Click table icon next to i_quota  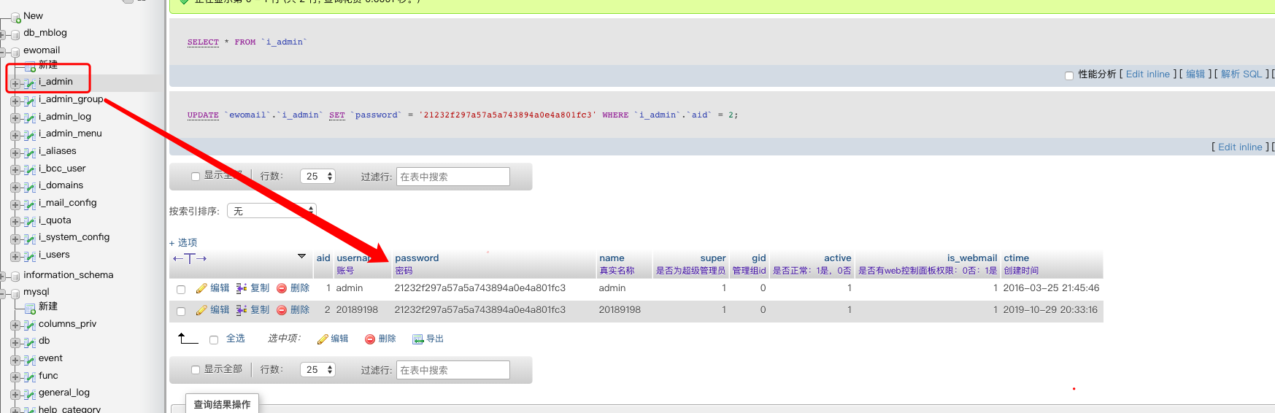(30, 221)
